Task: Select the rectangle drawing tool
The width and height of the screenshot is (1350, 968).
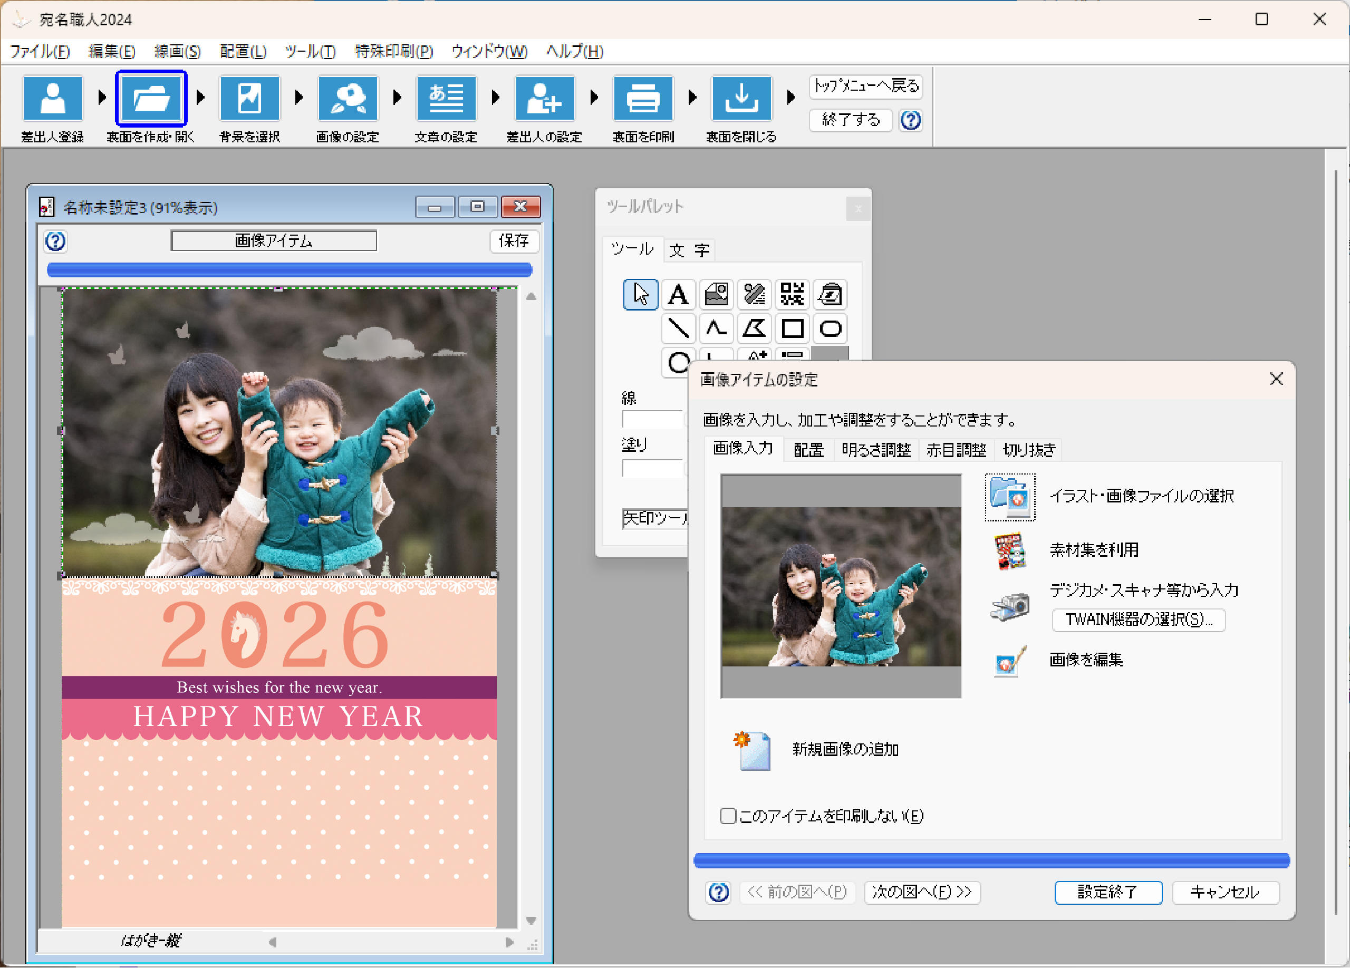Action: pos(792,329)
